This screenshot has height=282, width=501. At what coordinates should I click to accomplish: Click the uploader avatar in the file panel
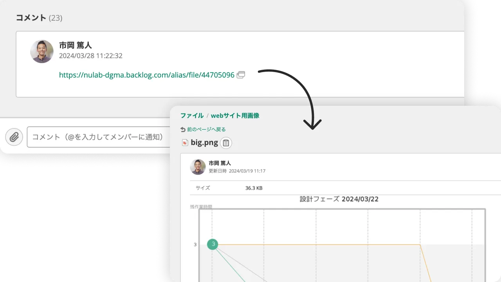[x=198, y=167]
